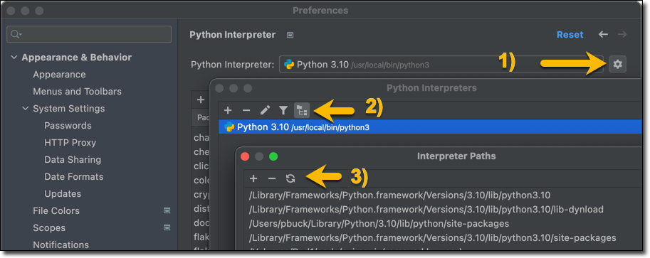Select Python 3.10 row in interpreters list
Viewport: 650px width, 258px height.
pos(430,127)
